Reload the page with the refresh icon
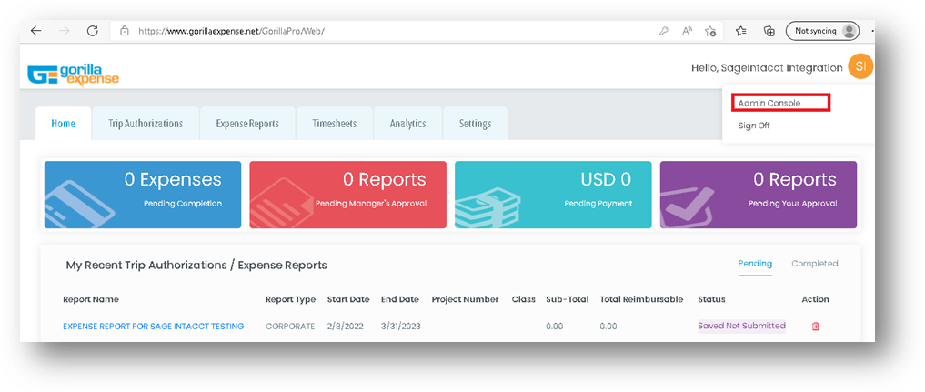Screen dimensions: 925x392 93,31
